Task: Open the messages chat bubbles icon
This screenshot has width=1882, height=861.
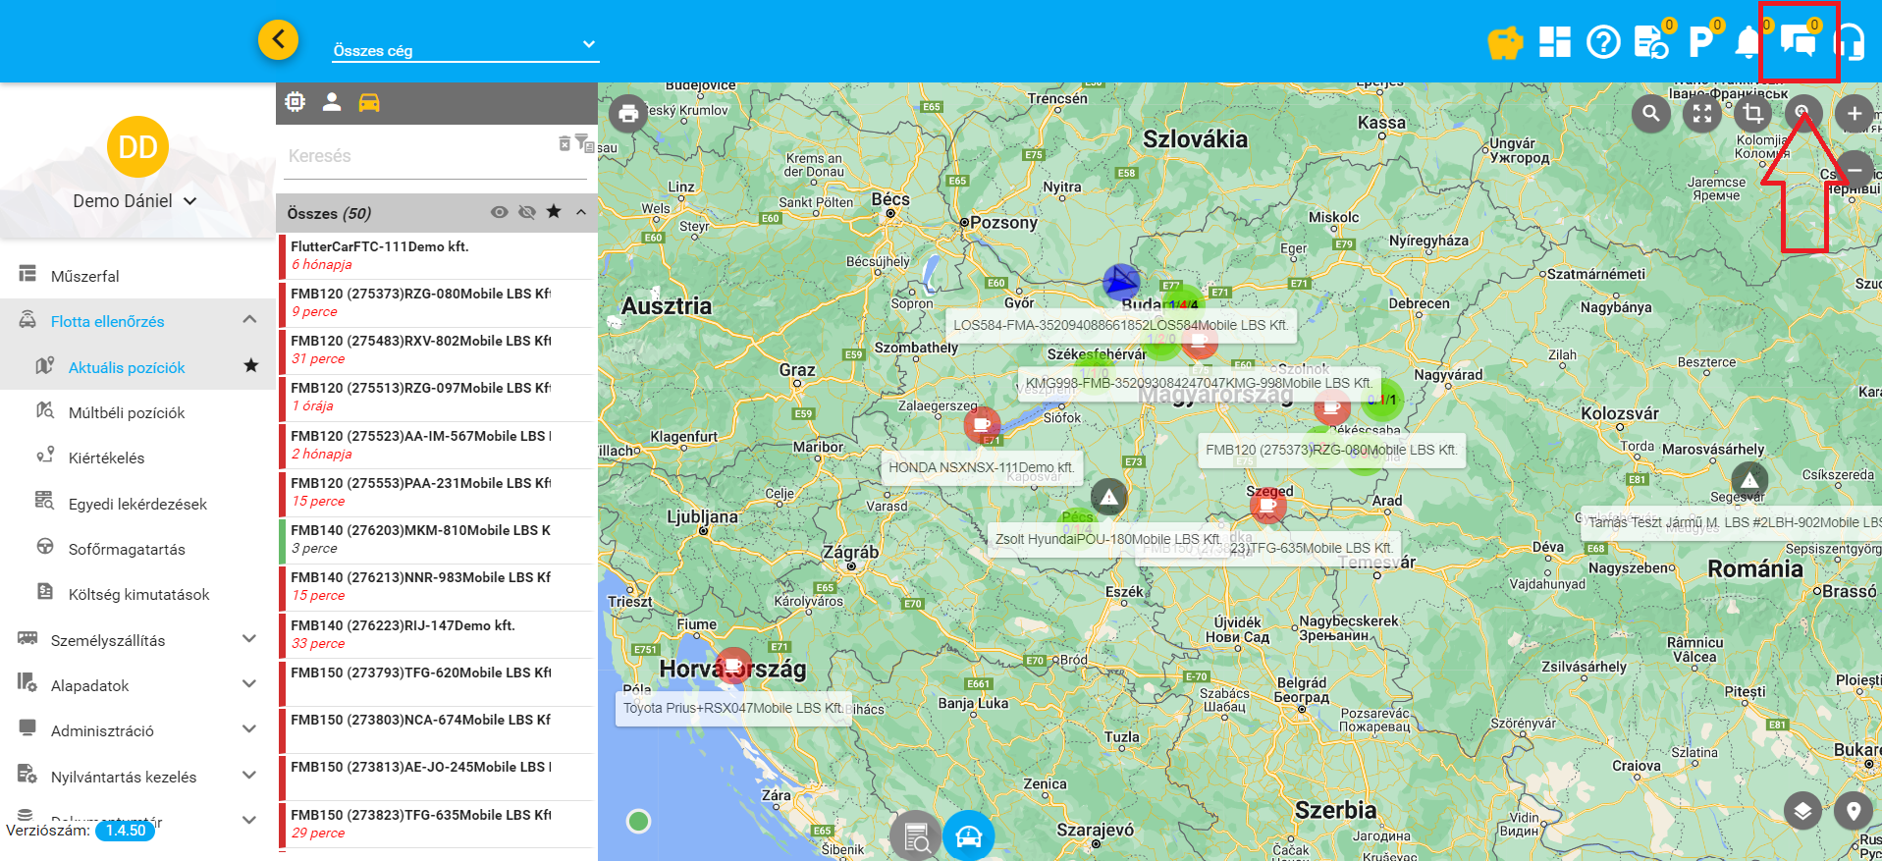Action: click(1798, 42)
